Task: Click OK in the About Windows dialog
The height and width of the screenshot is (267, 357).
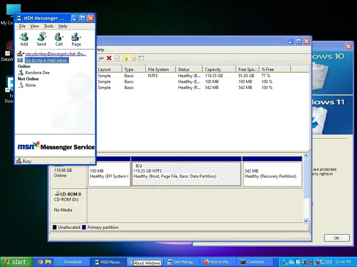Action: [x=337, y=238]
